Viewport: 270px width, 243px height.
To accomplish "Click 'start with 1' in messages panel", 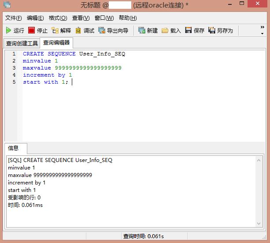I will pos(22,190).
